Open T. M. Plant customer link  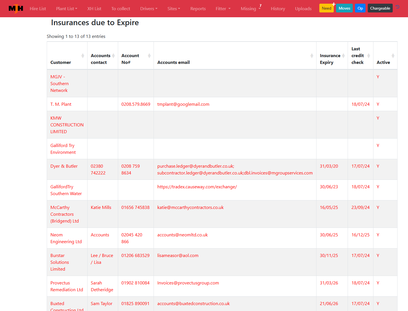click(x=61, y=104)
